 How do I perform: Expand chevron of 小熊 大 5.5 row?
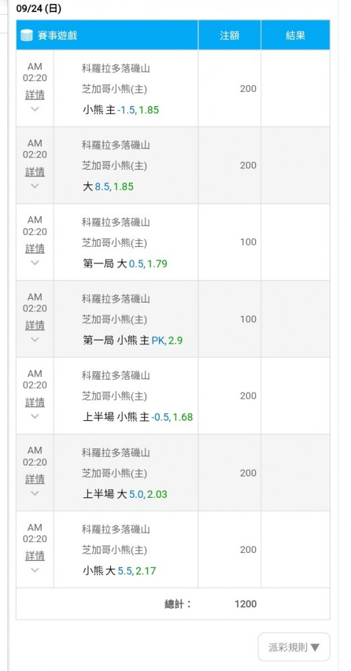(x=35, y=570)
